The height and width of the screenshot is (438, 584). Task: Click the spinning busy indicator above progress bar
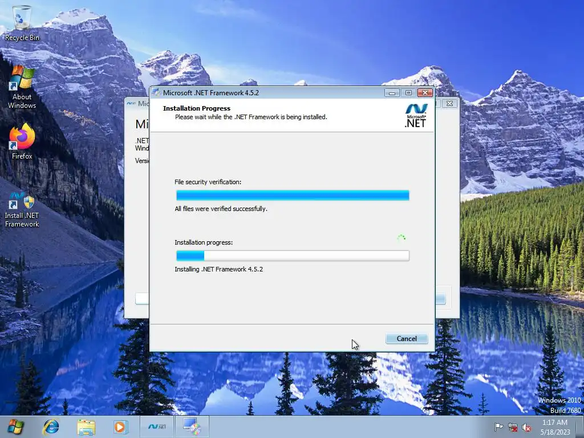[401, 238]
